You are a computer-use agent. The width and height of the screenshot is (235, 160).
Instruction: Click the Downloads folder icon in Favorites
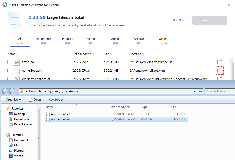(x=11, y=119)
